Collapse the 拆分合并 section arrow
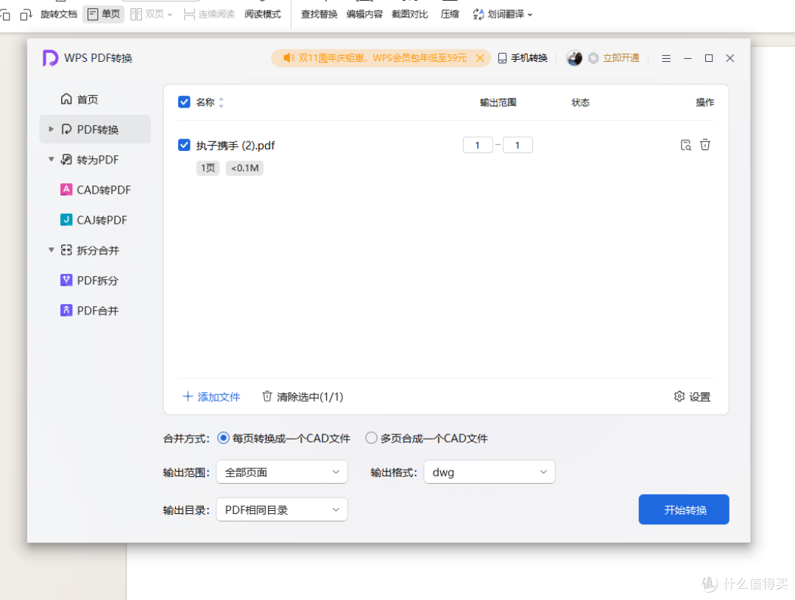This screenshot has width=795, height=600. [x=52, y=250]
